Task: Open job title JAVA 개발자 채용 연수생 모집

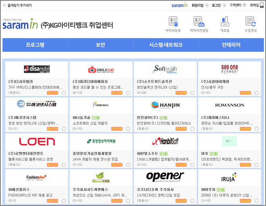Action: [x=95, y=159]
